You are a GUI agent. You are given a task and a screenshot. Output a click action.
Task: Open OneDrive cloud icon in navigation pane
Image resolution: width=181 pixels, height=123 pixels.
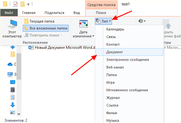tap(10, 64)
